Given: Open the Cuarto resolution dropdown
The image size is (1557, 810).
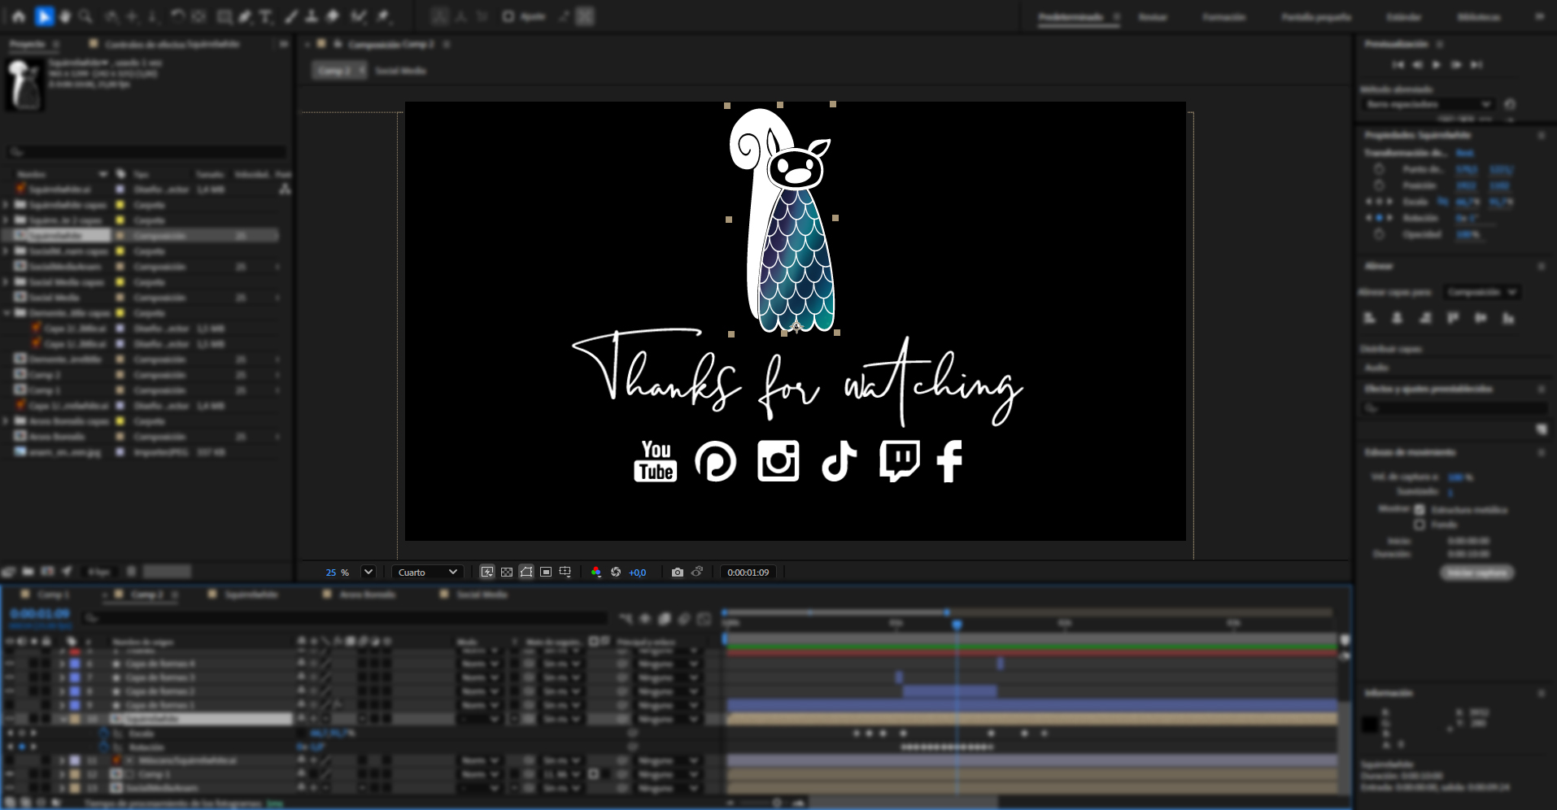Looking at the screenshot, I should coord(427,572).
